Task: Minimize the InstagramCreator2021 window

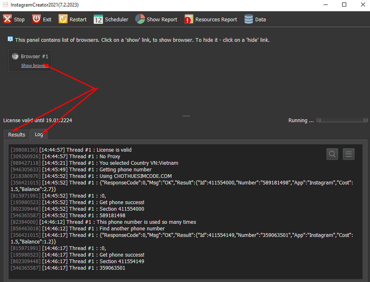Action: pos(326,5)
